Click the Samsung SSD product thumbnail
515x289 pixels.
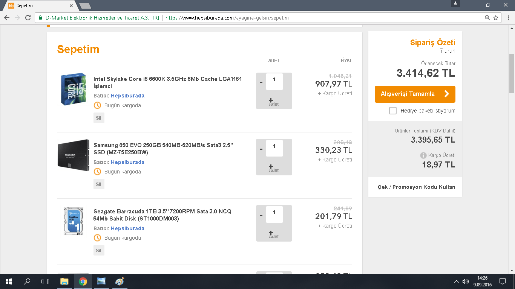click(74, 155)
